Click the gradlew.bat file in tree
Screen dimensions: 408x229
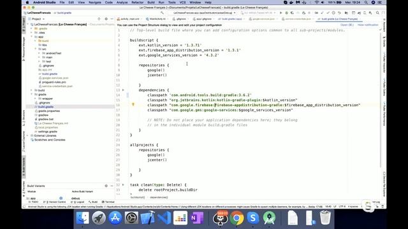click(45, 119)
